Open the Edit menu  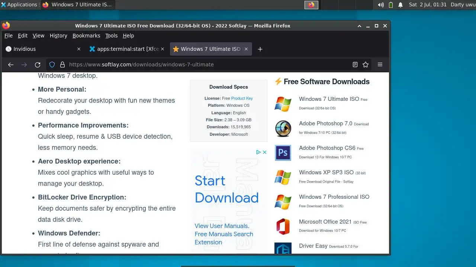[23, 36]
